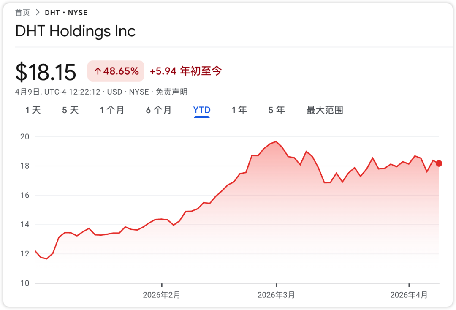This screenshot has height=310, width=456.
Task: Click the breadcrumb chevron arrow
Action: click(38, 13)
